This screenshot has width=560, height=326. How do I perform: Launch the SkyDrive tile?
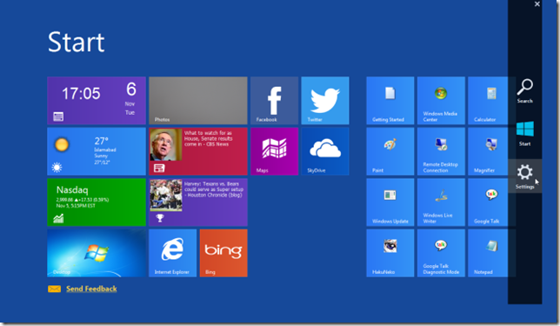325,151
